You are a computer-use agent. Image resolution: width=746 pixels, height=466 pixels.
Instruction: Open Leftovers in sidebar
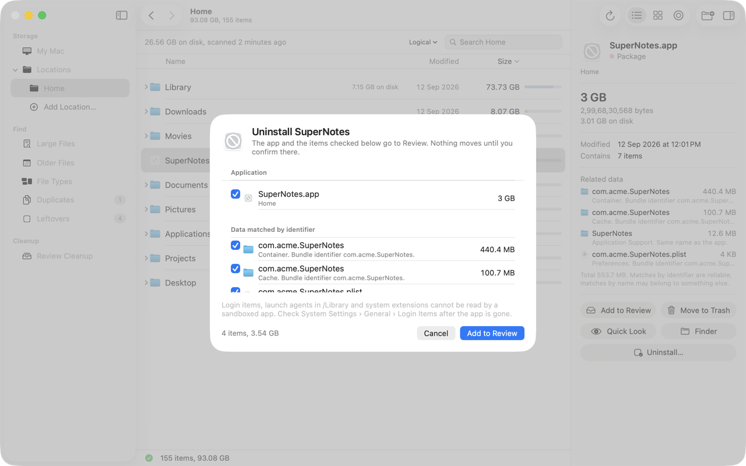tap(70, 218)
